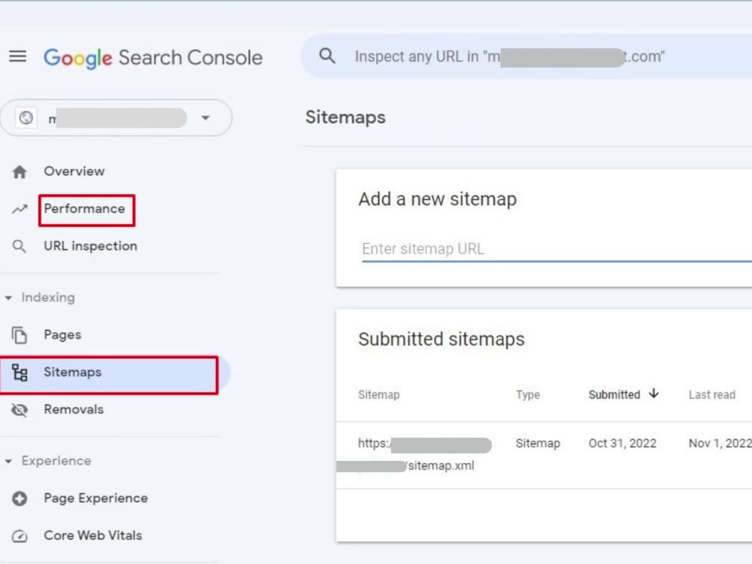
Task: Click the Page Experience plus-circle icon
Action: [x=20, y=499]
